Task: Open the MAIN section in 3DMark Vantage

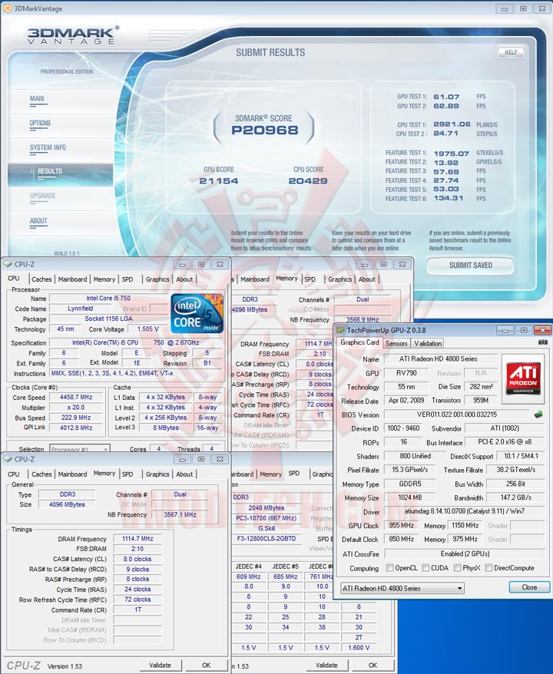Action: coord(37,99)
